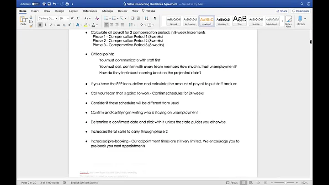Switch to the Insert tab
This screenshot has width=329, height=185.
(35, 11)
